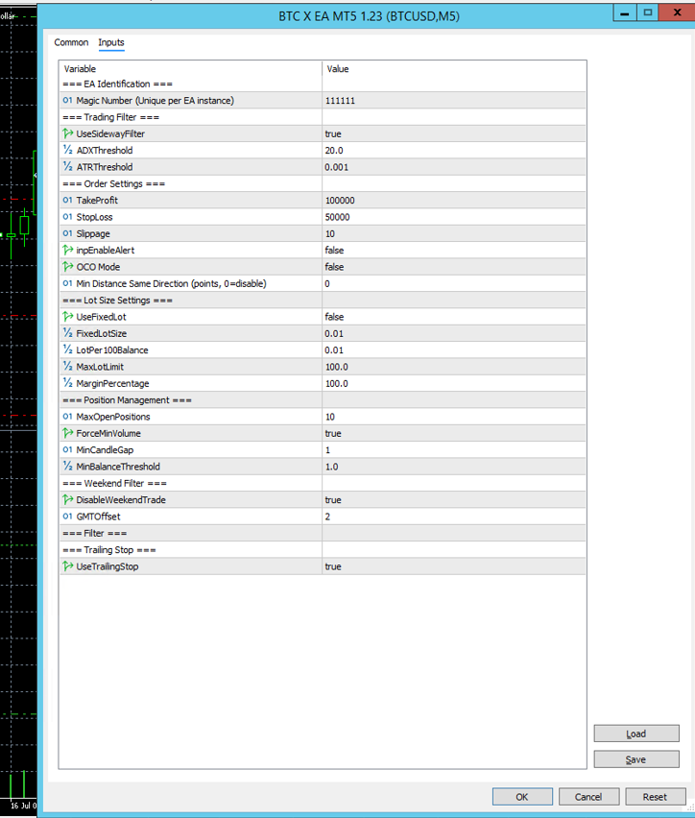Edit the Min Distance Same Direction value

454,283
